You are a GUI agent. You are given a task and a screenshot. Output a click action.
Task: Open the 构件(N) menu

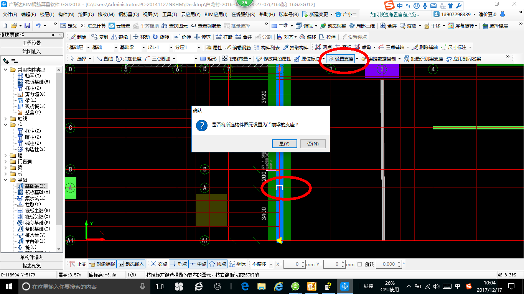66,14
